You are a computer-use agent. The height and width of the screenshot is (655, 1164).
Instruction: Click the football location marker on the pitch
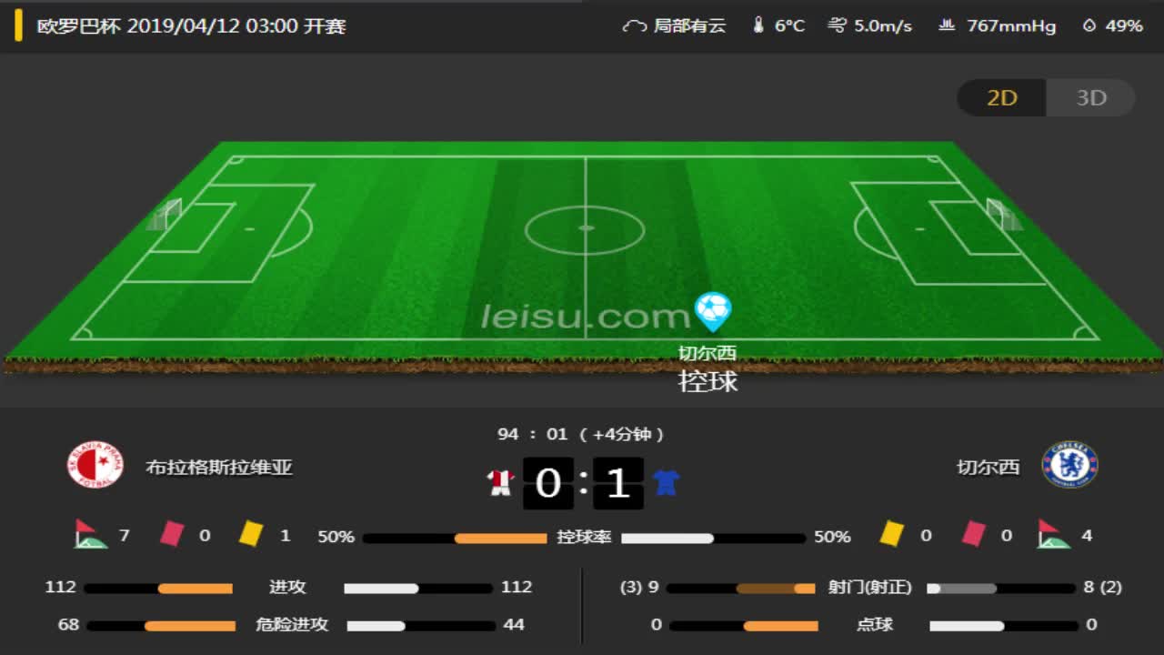(713, 312)
